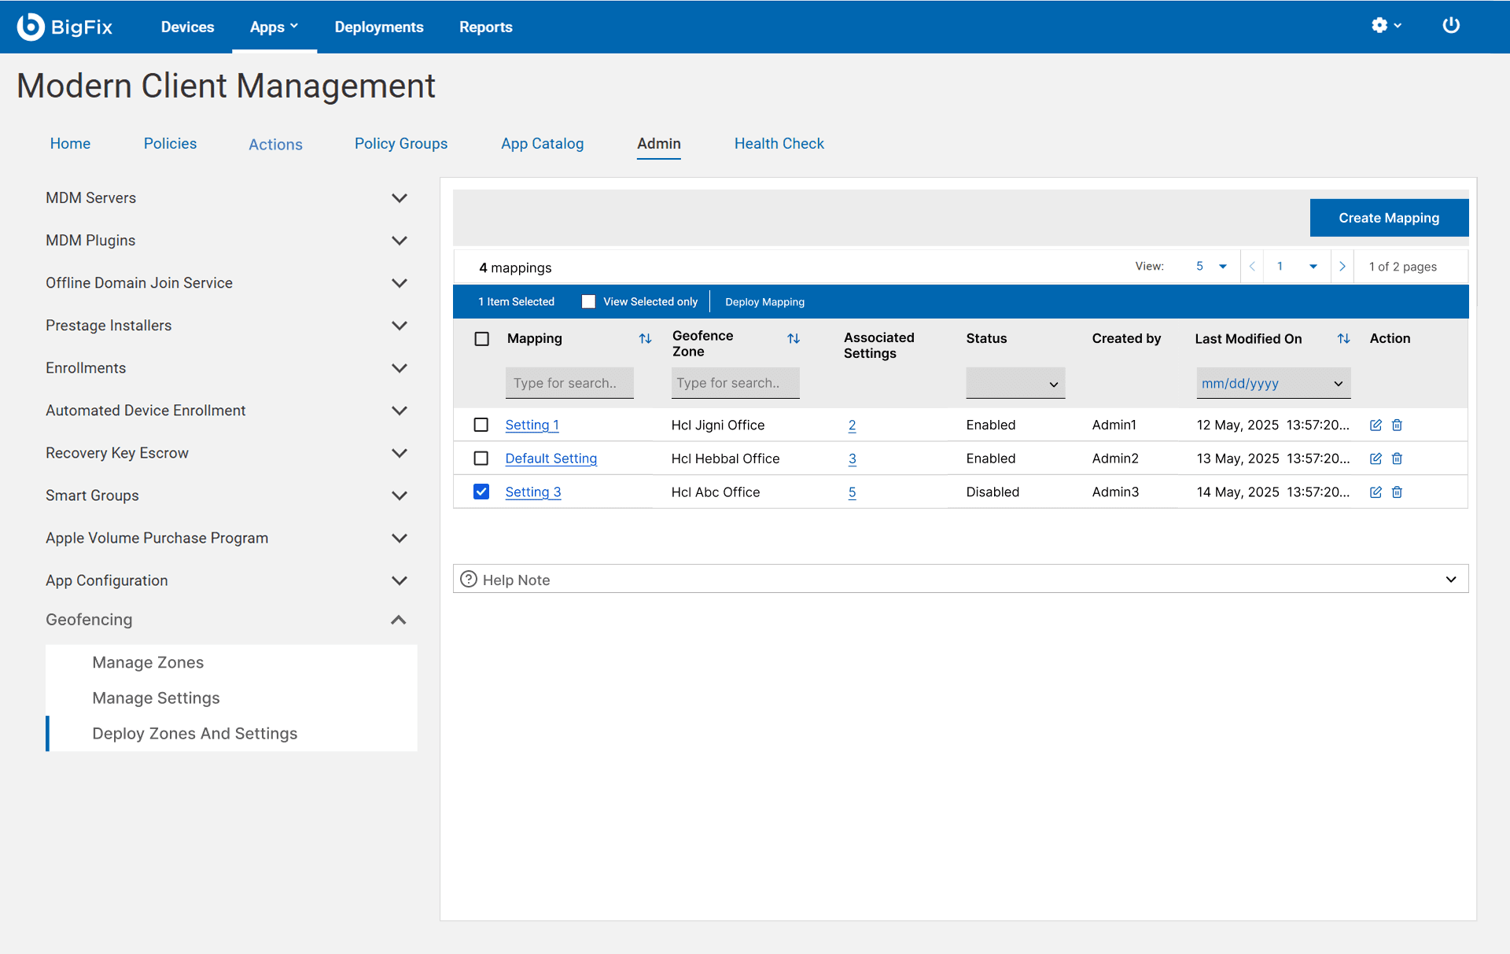The image size is (1510, 954).
Task: Switch to the Health Check tab
Action: click(779, 144)
